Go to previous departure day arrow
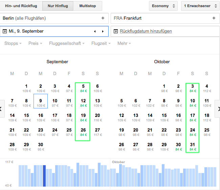Viewport: 220px width, 190px height. pos(95,31)
